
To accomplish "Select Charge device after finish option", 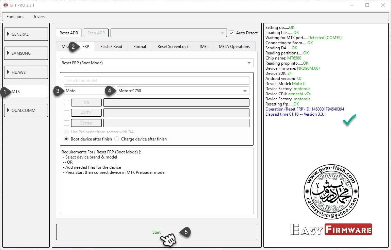I will [117, 139].
